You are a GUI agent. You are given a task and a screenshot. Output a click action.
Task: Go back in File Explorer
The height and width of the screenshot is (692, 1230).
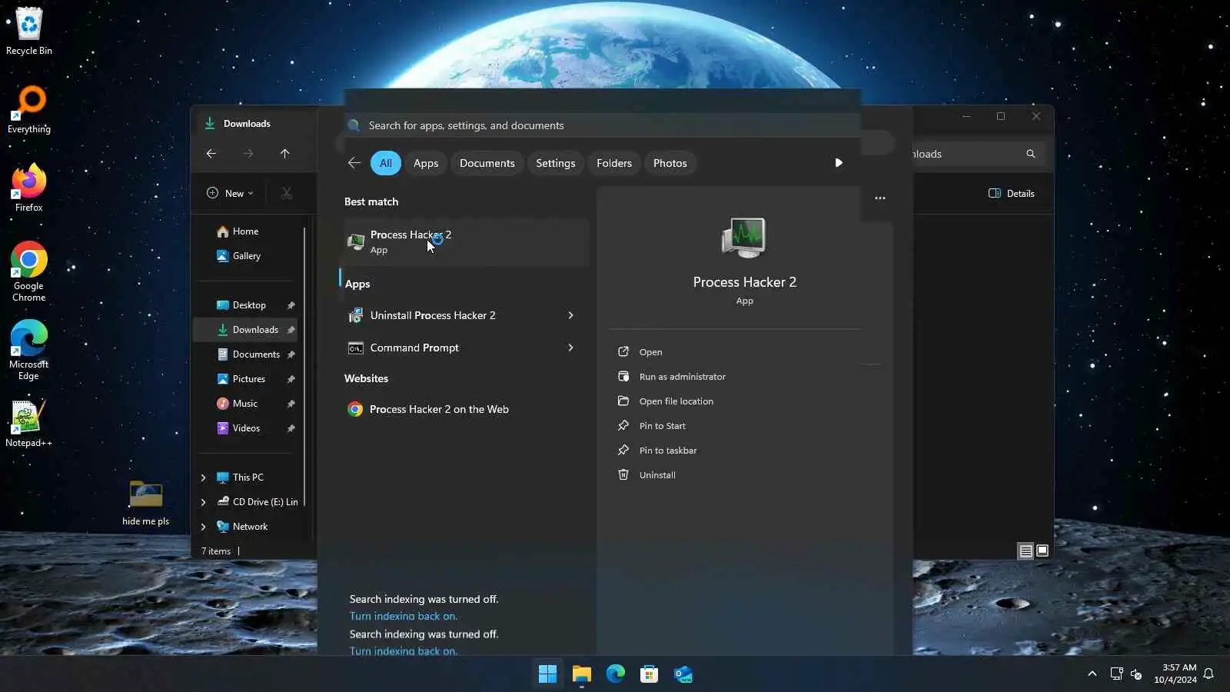(211, 154)
